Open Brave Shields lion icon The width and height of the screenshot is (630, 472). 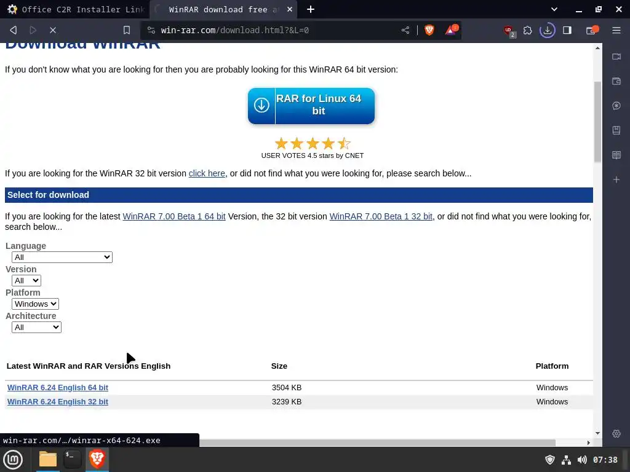pyautogui.click(x=429, y=30)
